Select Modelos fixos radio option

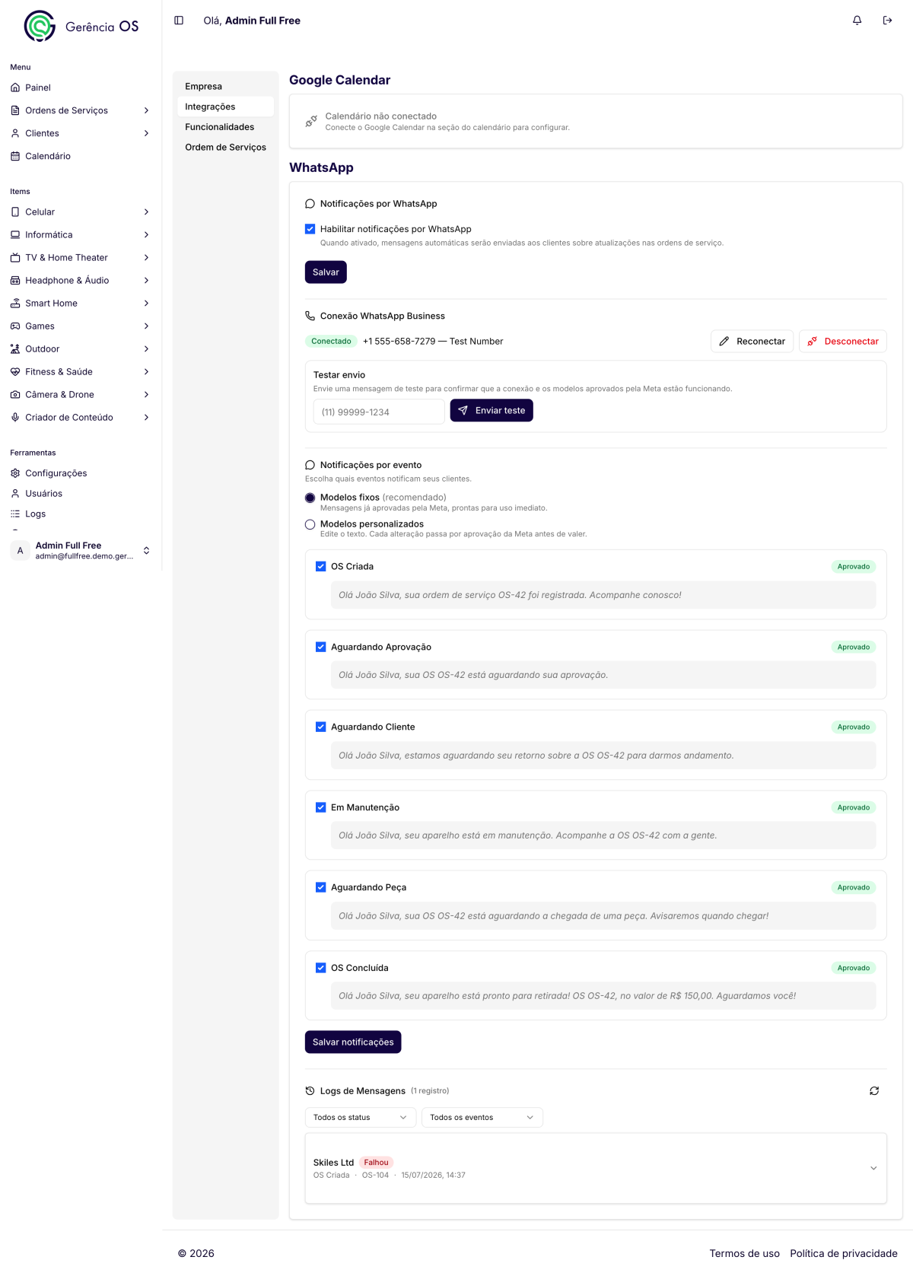(310, 498)
